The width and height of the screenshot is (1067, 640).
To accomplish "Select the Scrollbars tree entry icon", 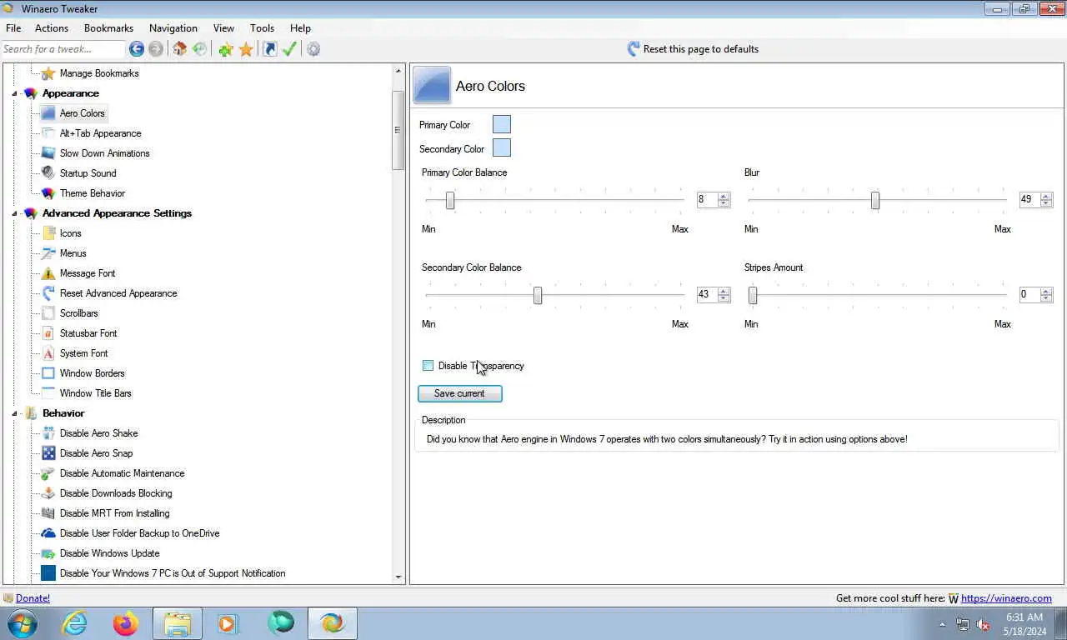I will coord(48,313).
